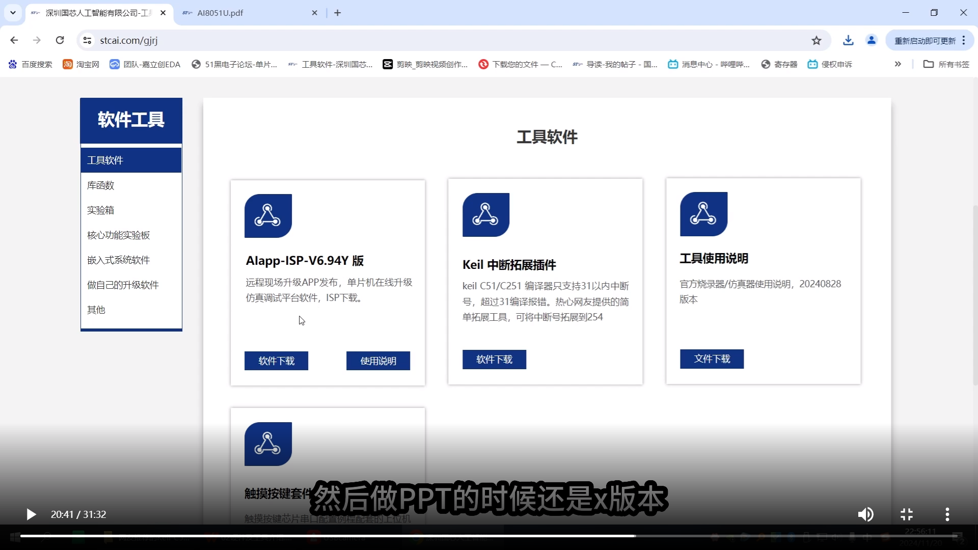This screenshot has height=550, width=978.
Task: Play the video
Action: click(x=31, y=514)
